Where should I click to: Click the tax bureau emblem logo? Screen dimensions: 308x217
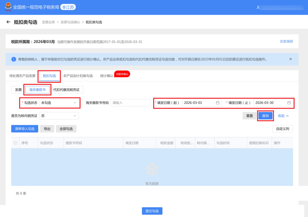[x=8, y=7]
